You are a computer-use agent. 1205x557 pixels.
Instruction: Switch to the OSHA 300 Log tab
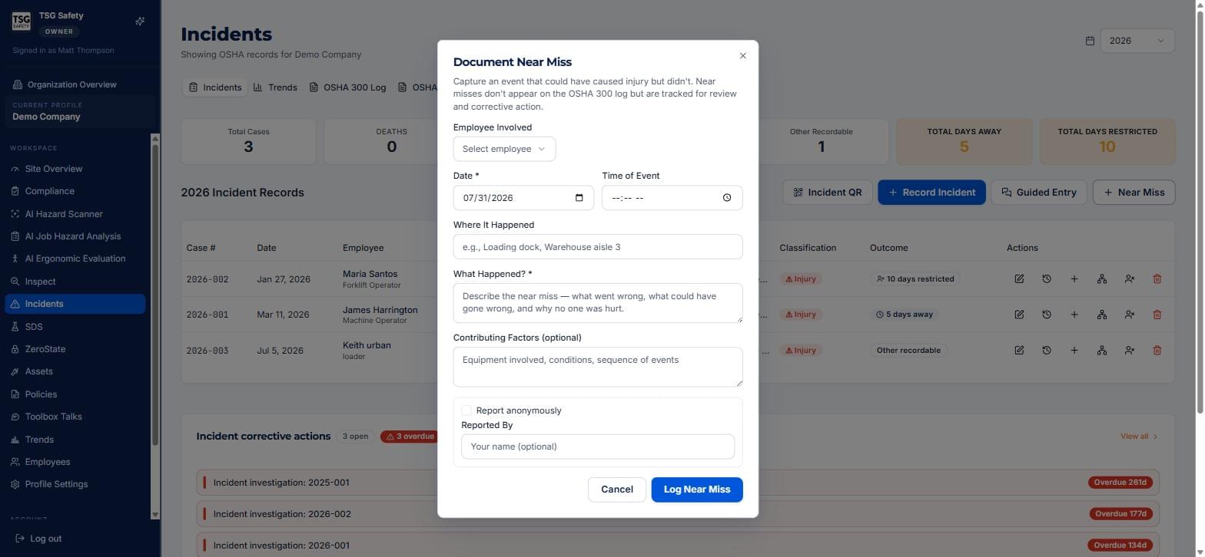pyautogui.click(x=347, y=87)
